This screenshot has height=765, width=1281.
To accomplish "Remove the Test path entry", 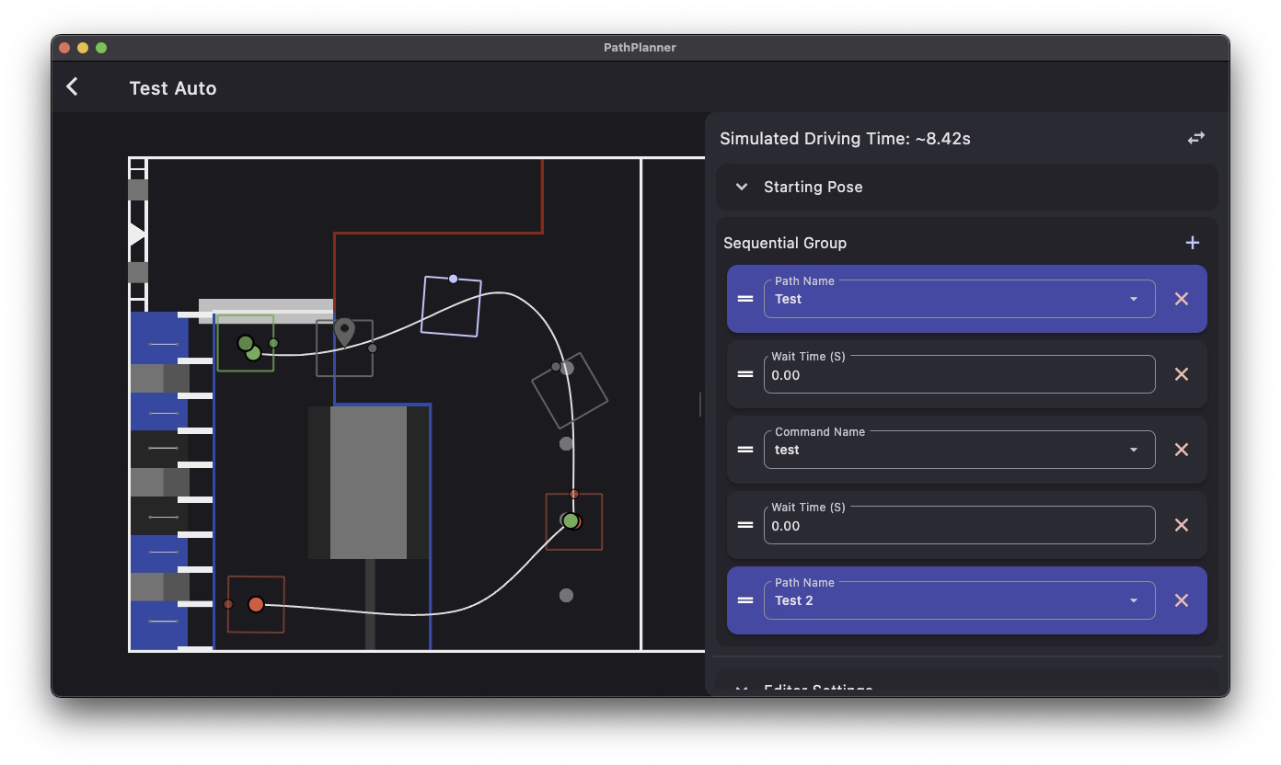I will [x=1182, y=299].
